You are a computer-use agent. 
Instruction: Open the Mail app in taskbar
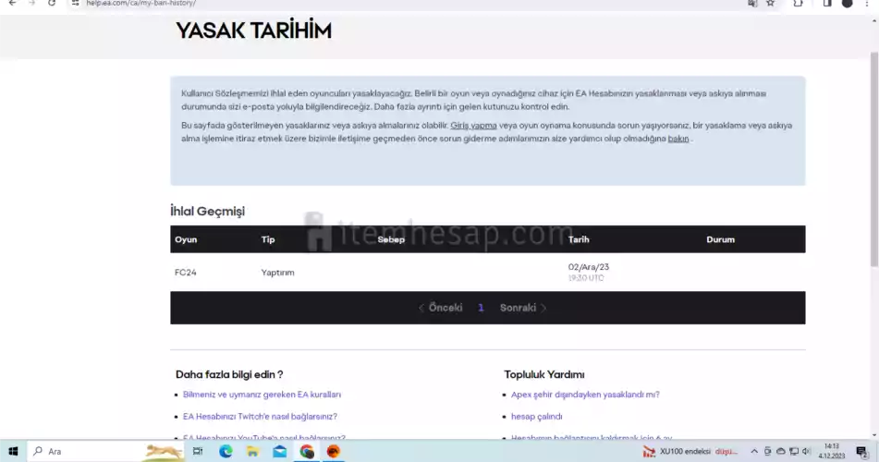coord(279,451)
